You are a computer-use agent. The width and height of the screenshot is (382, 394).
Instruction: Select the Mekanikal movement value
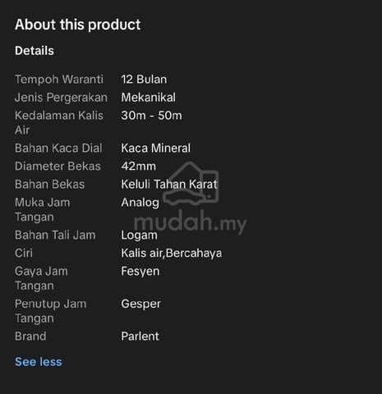(149, 98)
